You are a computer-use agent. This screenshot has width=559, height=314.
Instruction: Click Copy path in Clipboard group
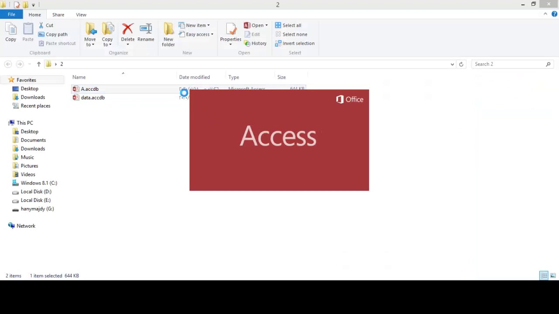click(53, 34)
